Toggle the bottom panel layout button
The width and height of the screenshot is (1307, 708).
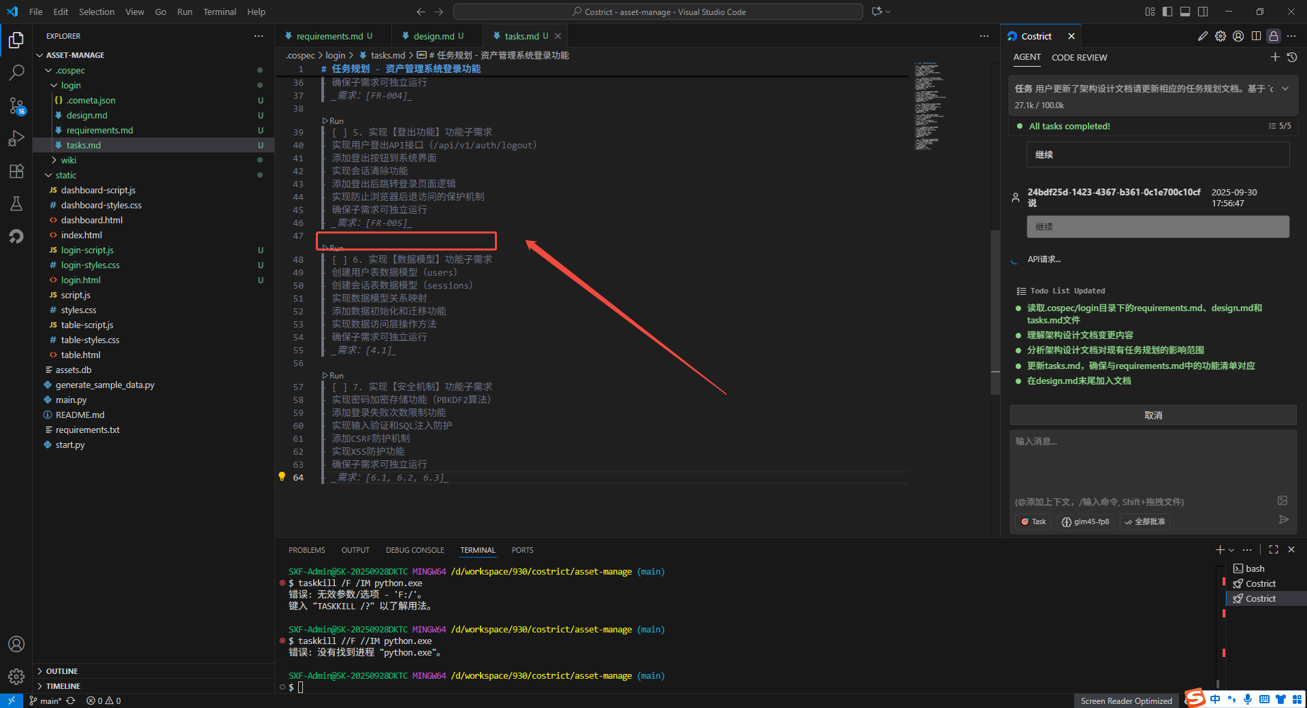(1185, 12)
